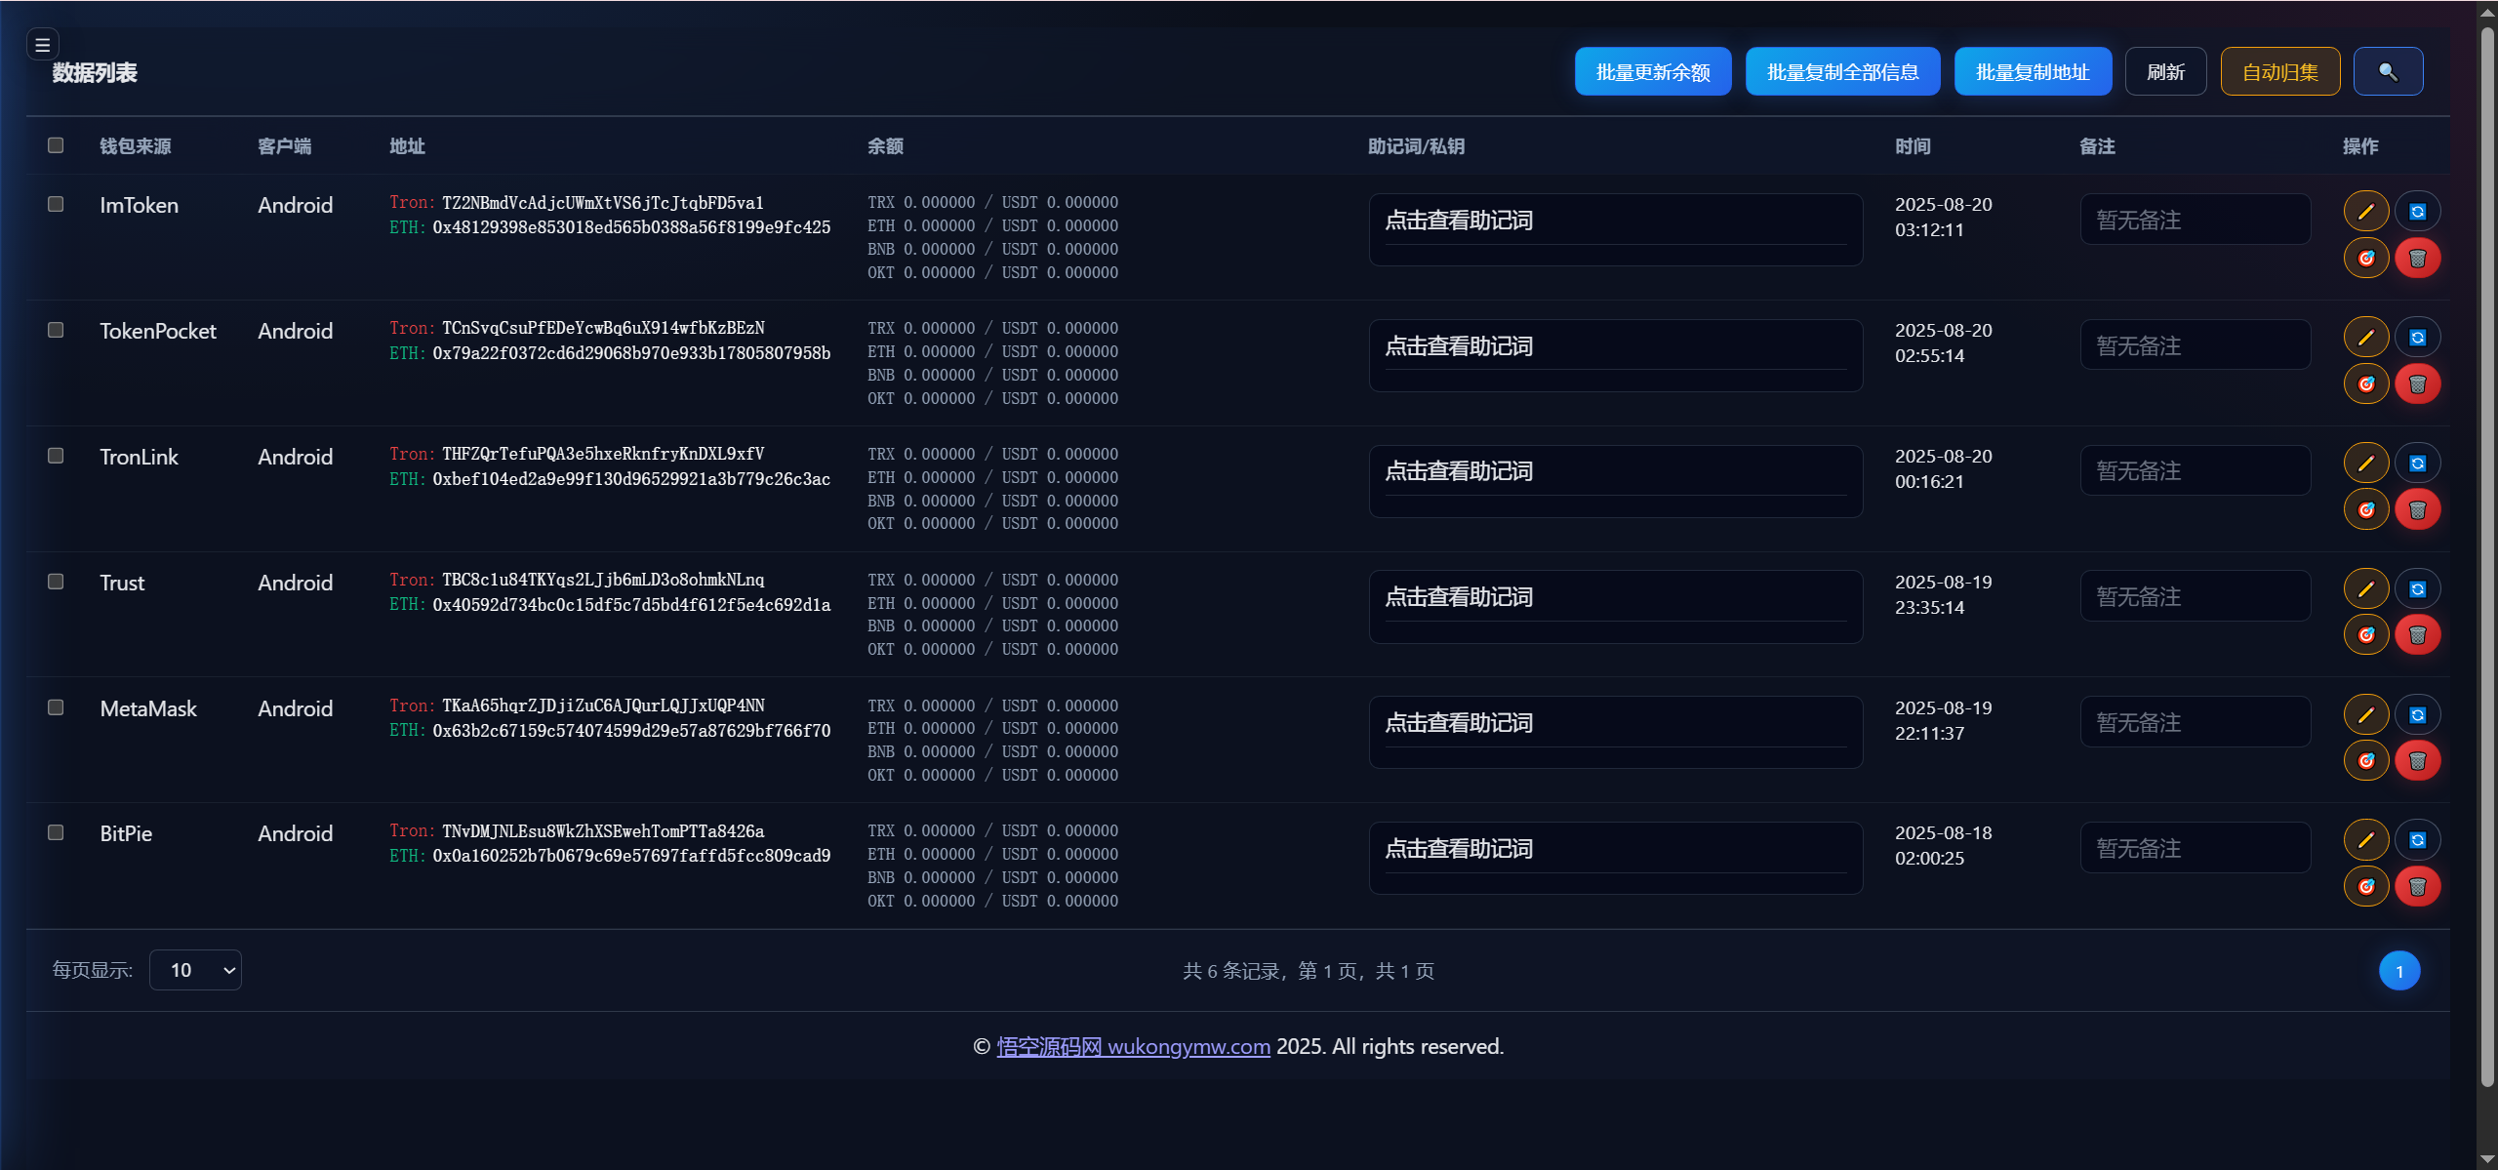Viewport: 2498px width, 1170px height.
Task: Click the 批量更新余额 button
Action: coord(1652,72)
